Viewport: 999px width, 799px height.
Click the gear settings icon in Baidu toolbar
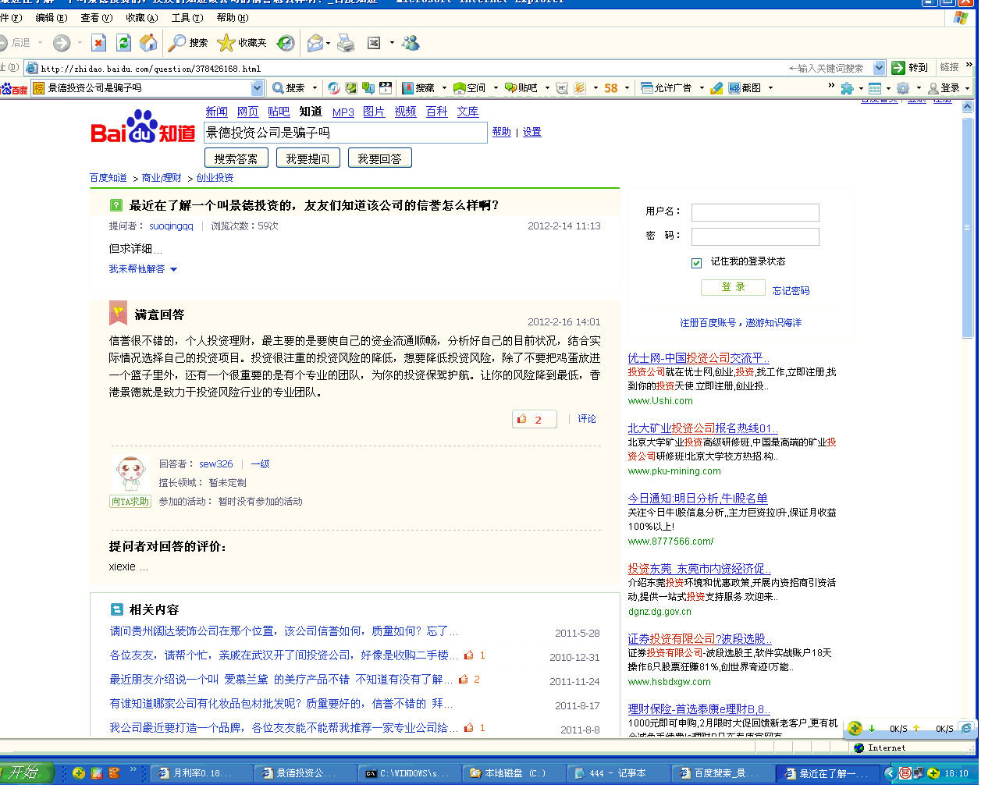pos(903,88)
